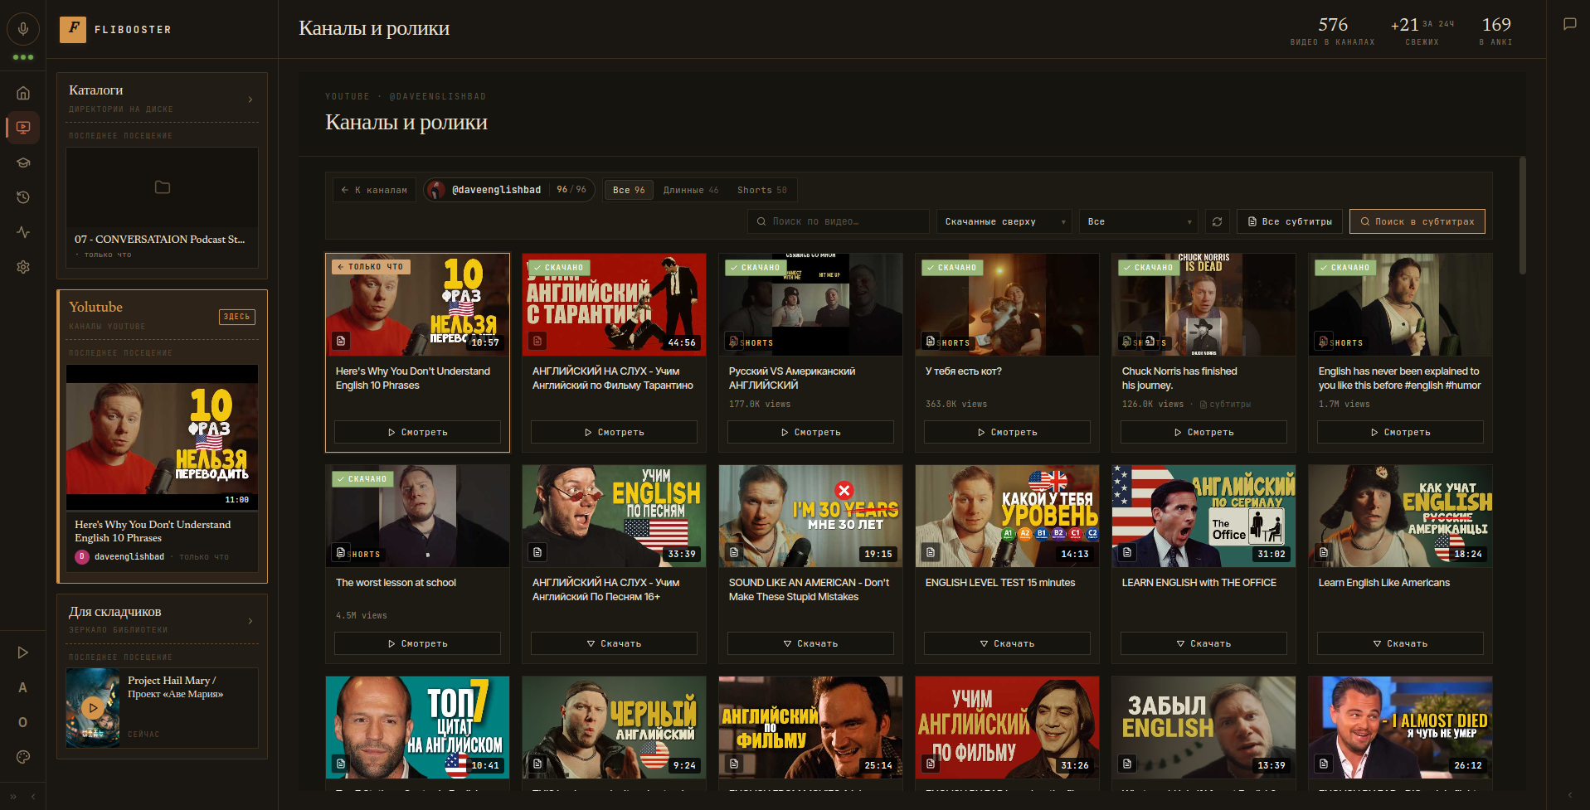Click the letter O sidebar icon
This screenshot has height=810, width=1590.
click(x=23, y=722)
